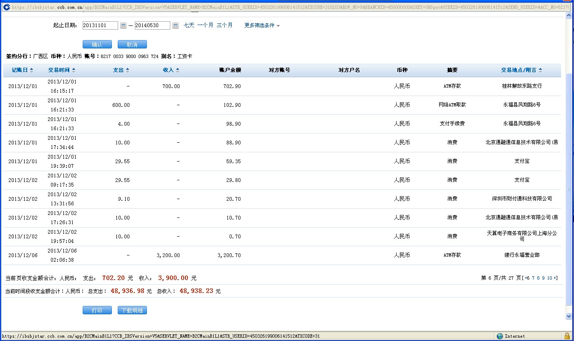The image size is (574, 341).
Task: Sort transactions by 收入 column
Action: [x=171, y=70]
